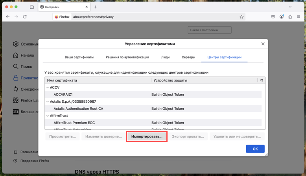Open column picker icon in certificate table
This screenshot has width=306, height=176.
point(262,80)
